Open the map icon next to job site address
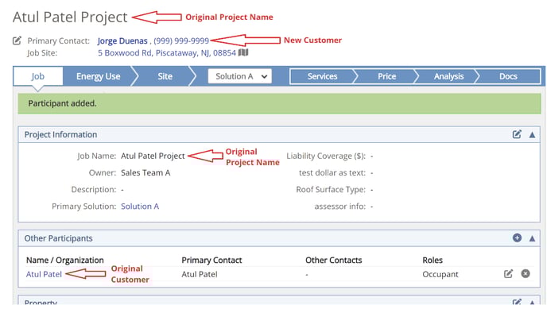The image size is (547, 309). pyautogui.click(x=243, y=52)
